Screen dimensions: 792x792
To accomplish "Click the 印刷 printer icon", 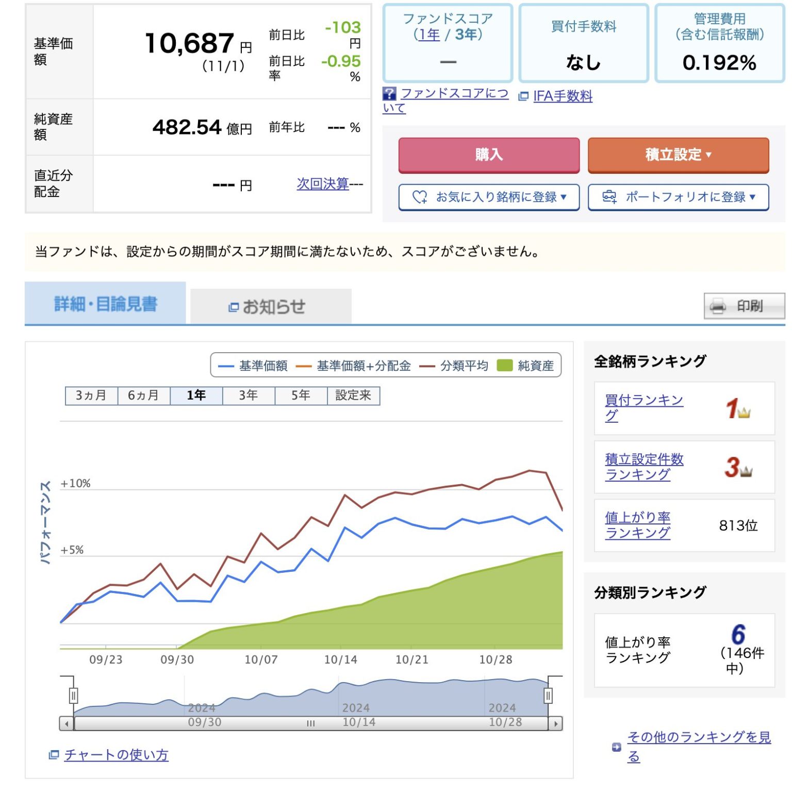I will (x=718, y=307).
